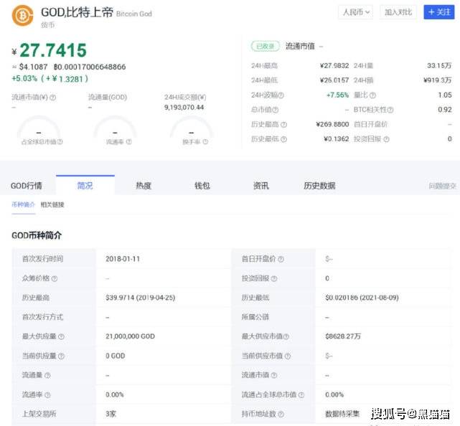The width and height of the screenshot is (460, 426).
Task: Click help icon next to 当前供应量
Action: tap(61, 356)
